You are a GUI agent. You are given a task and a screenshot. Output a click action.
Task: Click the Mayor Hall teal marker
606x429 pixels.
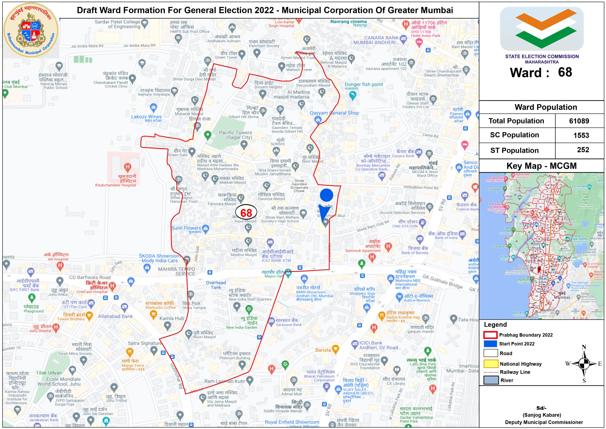(288, 273)
